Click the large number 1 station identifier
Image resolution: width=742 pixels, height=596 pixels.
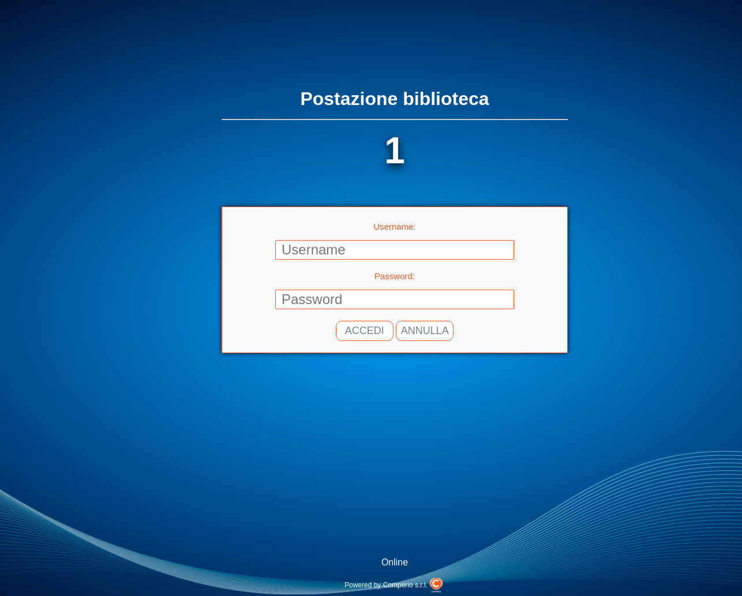394,151
